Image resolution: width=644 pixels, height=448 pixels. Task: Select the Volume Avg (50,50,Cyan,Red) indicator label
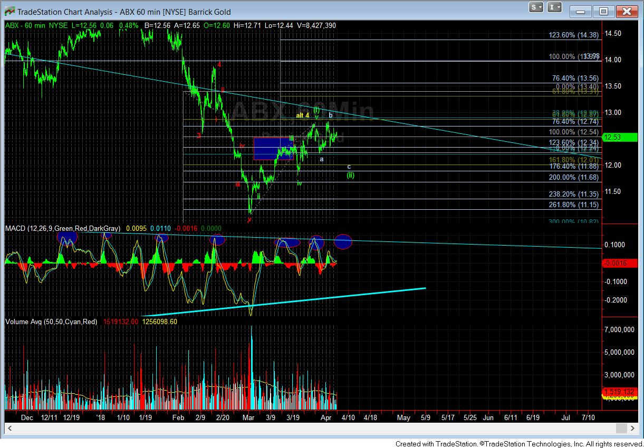(x=51, y=321)
